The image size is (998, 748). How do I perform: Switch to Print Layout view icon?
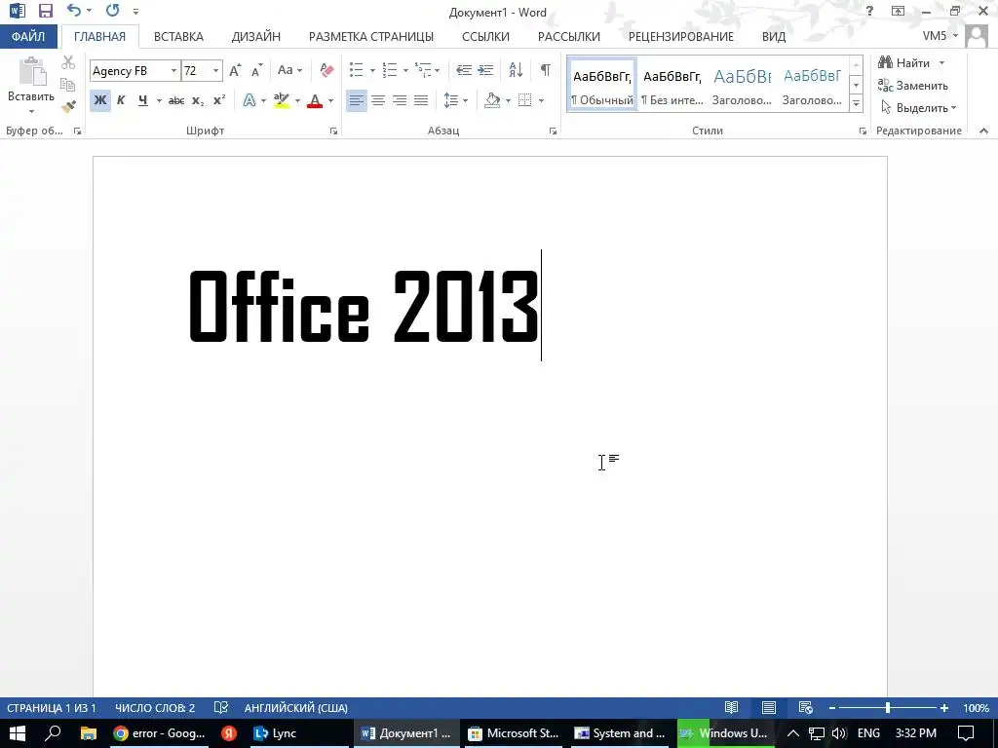click(769, 707)
